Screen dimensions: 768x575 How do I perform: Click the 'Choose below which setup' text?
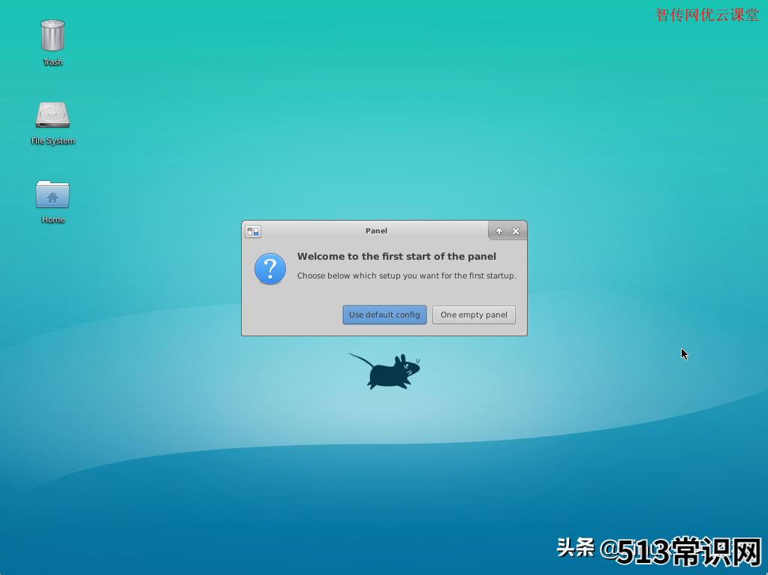click(x=407, y=275)
